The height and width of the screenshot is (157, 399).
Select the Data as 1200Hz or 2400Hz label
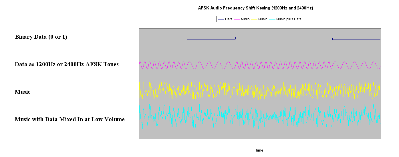point(67,64)
